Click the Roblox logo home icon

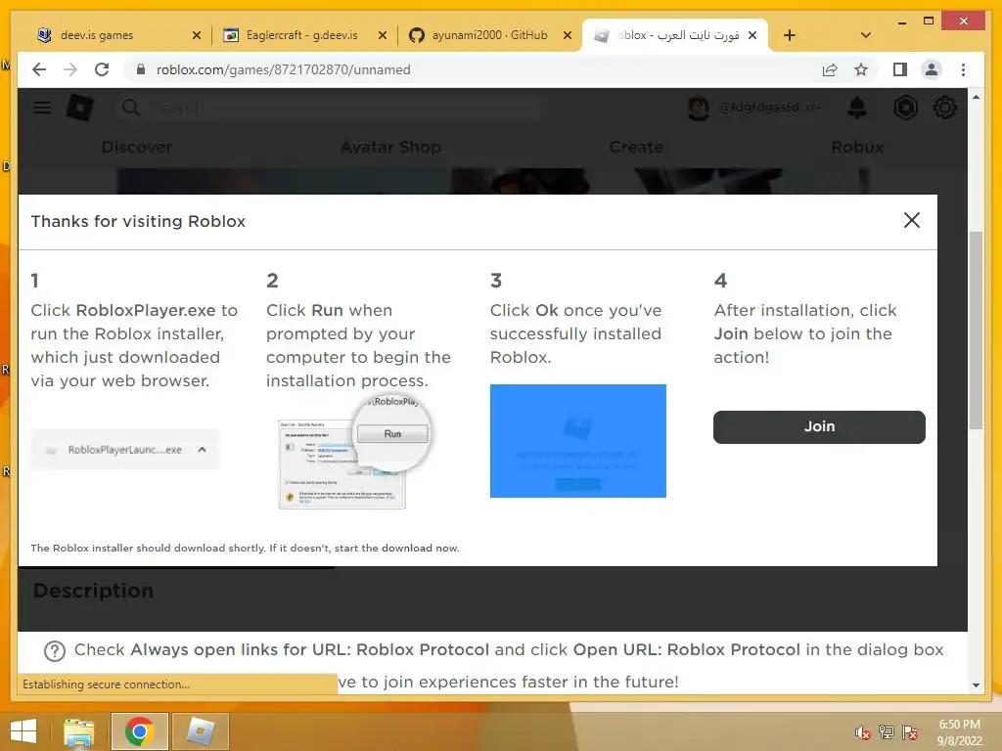tap(80, 108)
